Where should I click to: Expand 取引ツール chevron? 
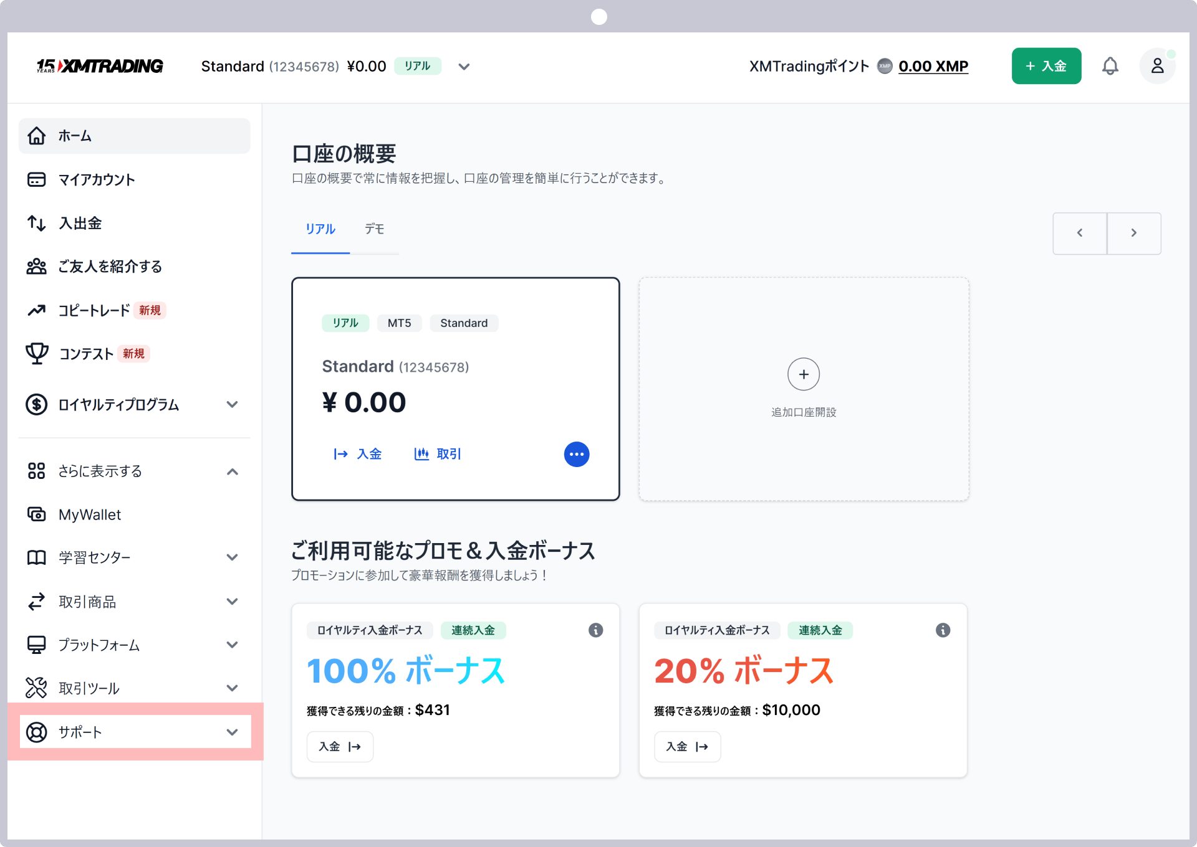pyautogui.click(x=232, y=688)
